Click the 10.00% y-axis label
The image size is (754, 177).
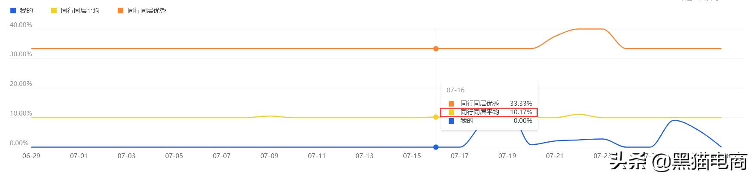point(21,113)
